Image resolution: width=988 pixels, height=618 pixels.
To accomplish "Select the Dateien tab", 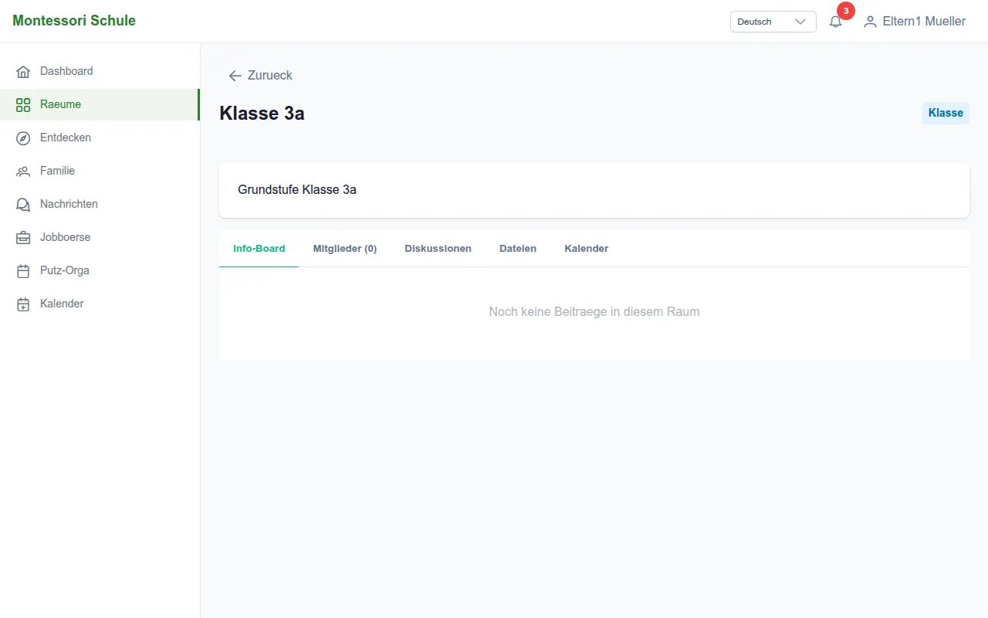I will pyautogui.click(x=518, y=249).
